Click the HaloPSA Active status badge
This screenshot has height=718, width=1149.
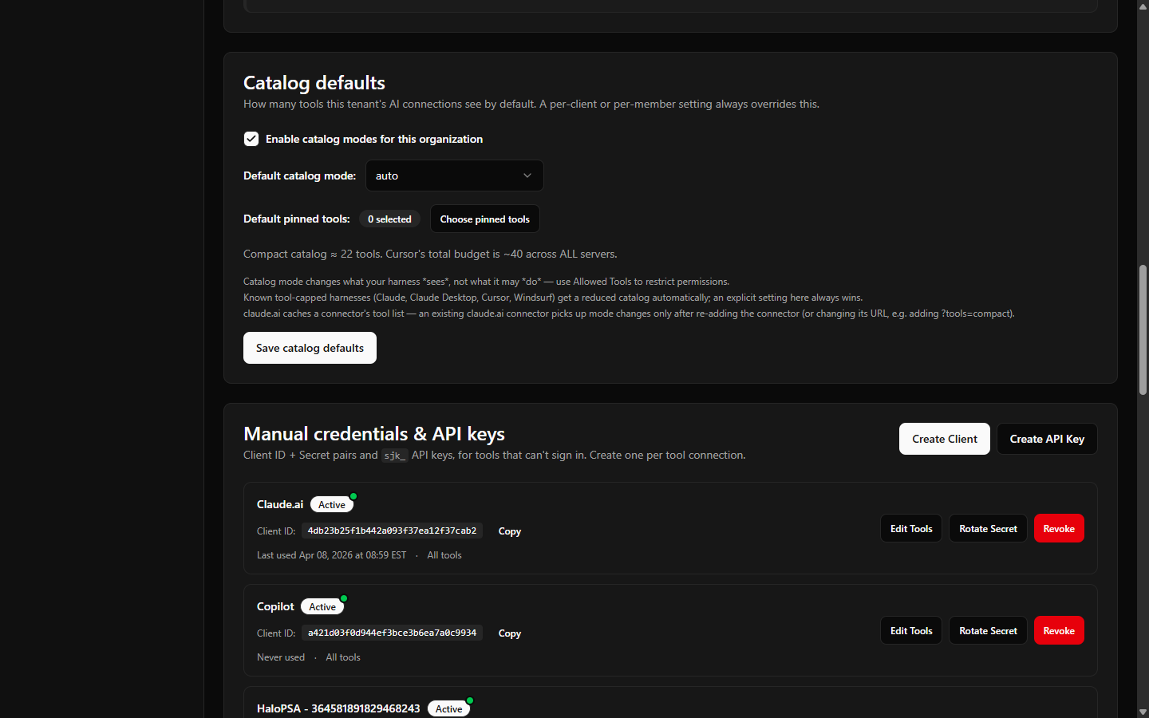coord(449,708)
